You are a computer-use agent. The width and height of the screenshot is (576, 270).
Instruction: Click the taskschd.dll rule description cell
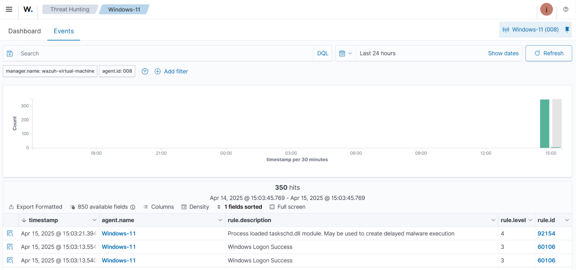click(362, 233)
